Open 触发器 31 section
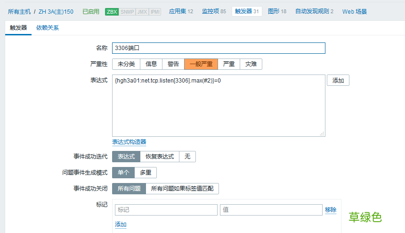Screen dimensions: 405x233 [247, 11]
